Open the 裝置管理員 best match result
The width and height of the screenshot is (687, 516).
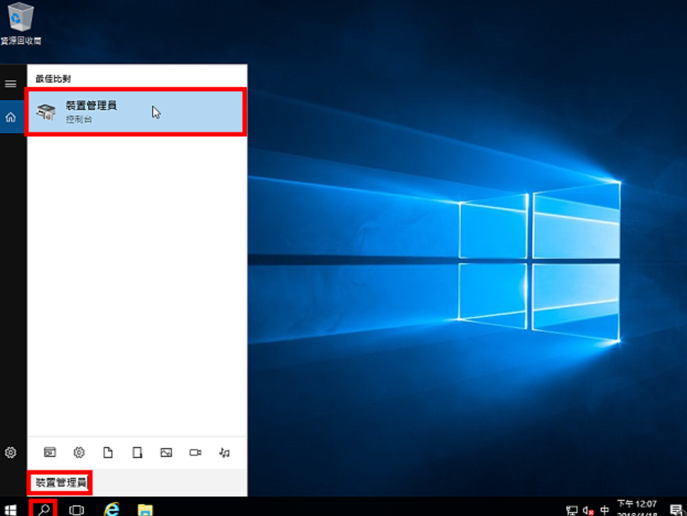136,112
